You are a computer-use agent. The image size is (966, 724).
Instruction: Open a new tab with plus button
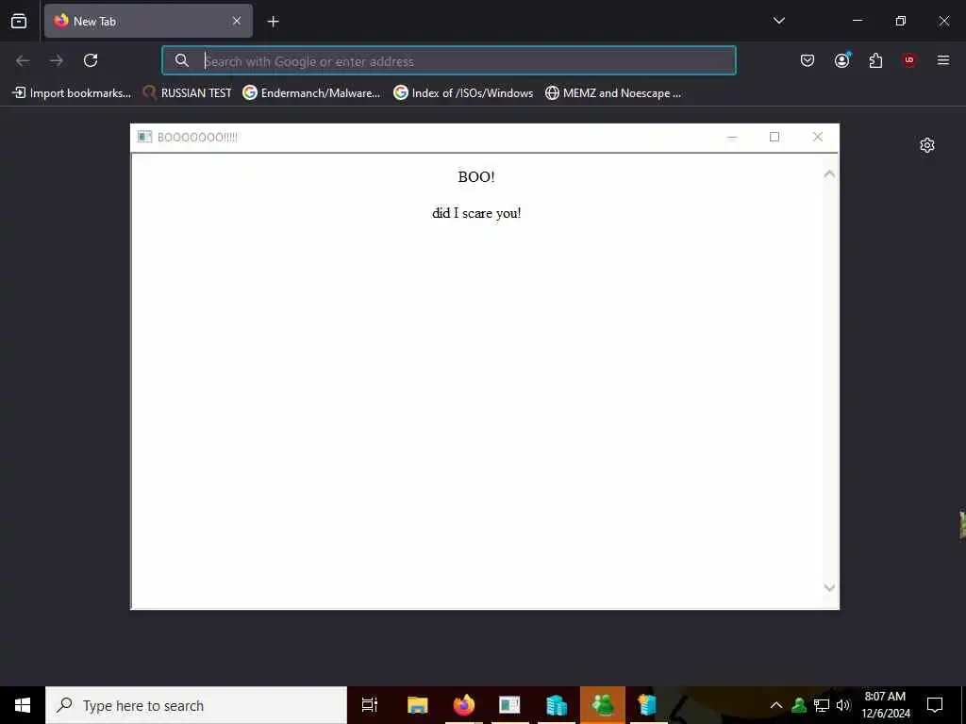click(x=273, y=22)
